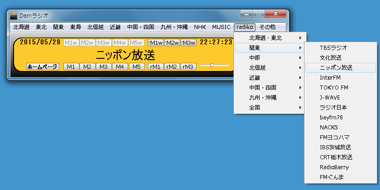This screenshot has width=380, height=190.
Task: Select FMぐんま station
Action: point(341,177)
